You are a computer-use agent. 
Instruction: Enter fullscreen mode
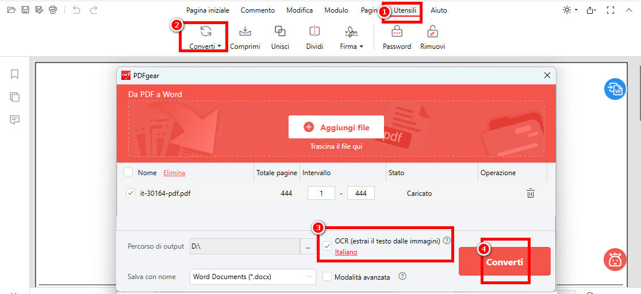[611, 10]
